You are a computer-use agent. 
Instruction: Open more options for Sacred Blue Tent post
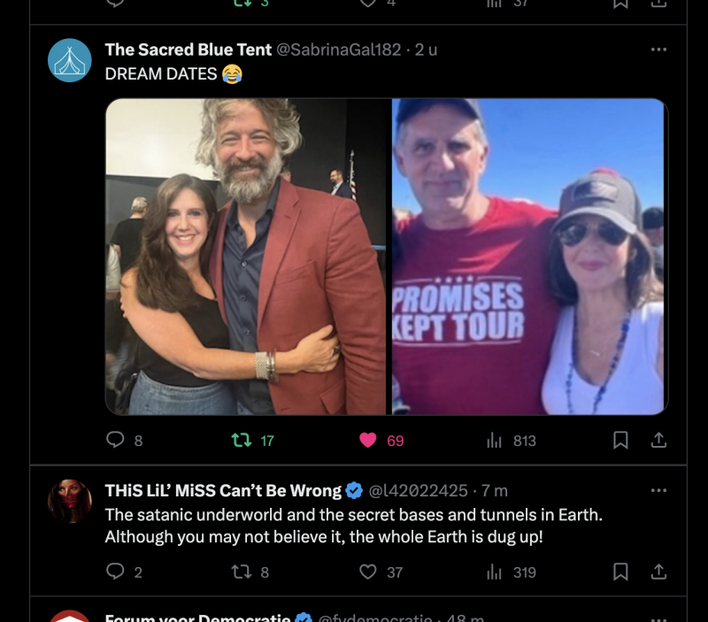[658, 50]
